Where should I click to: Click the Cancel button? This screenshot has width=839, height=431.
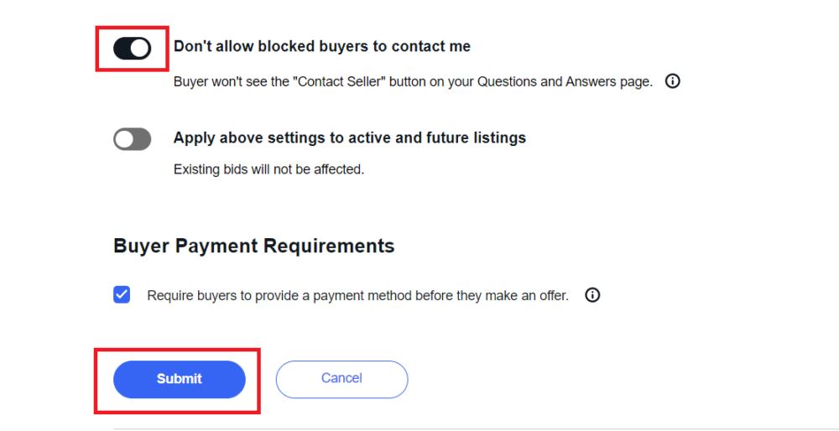click(x=341, y=379)
